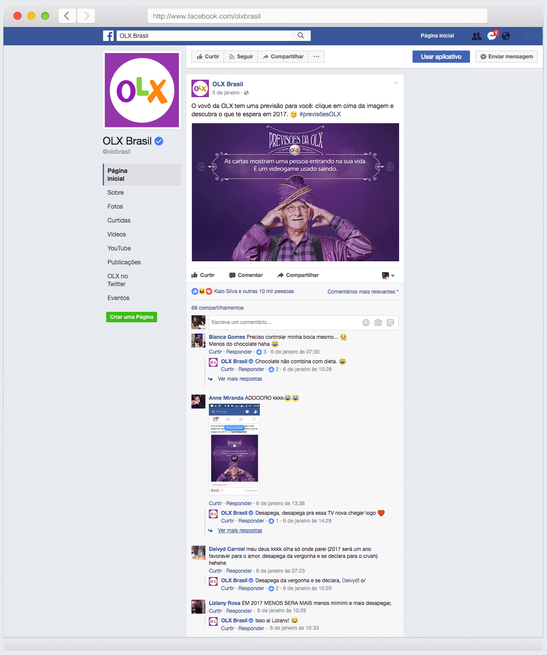Open the Previsões da OLX post image
Viewport: 547px width, 655px height.
click(295, 192)
